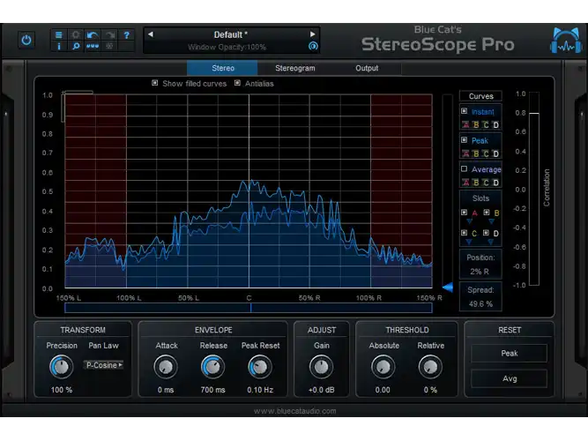The height and width of the screenshot is (441, 588).
Task: Click the greyed redo arrow icon
Action: click(x=109, y=35)
